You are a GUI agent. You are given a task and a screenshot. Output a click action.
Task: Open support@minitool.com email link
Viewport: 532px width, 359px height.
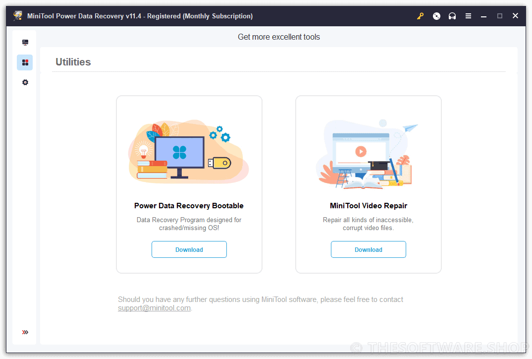pos(155,308)
